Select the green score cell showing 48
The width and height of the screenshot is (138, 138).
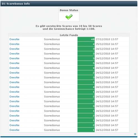click(x=86, y=39)
